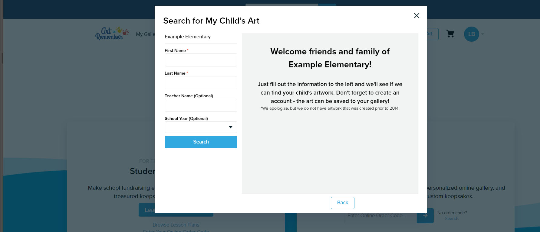
Task: Expand the account menu next to LB avatar
Action: coord(483,34)
